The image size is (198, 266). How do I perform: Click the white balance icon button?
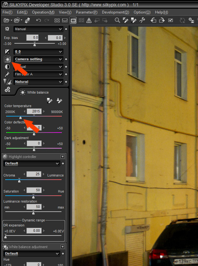point(7,59)
